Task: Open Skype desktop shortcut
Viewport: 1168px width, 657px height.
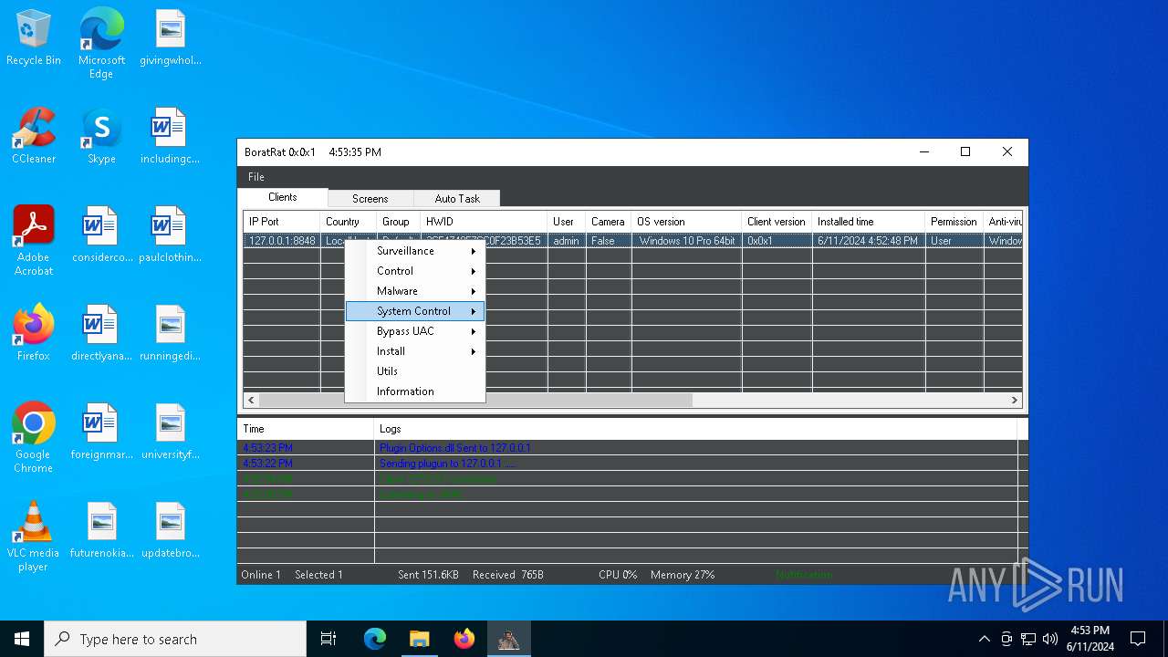Action: 101,137
